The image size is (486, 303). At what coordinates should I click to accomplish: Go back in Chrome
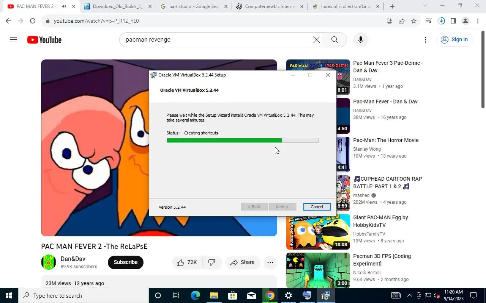[x=8, y=21]
